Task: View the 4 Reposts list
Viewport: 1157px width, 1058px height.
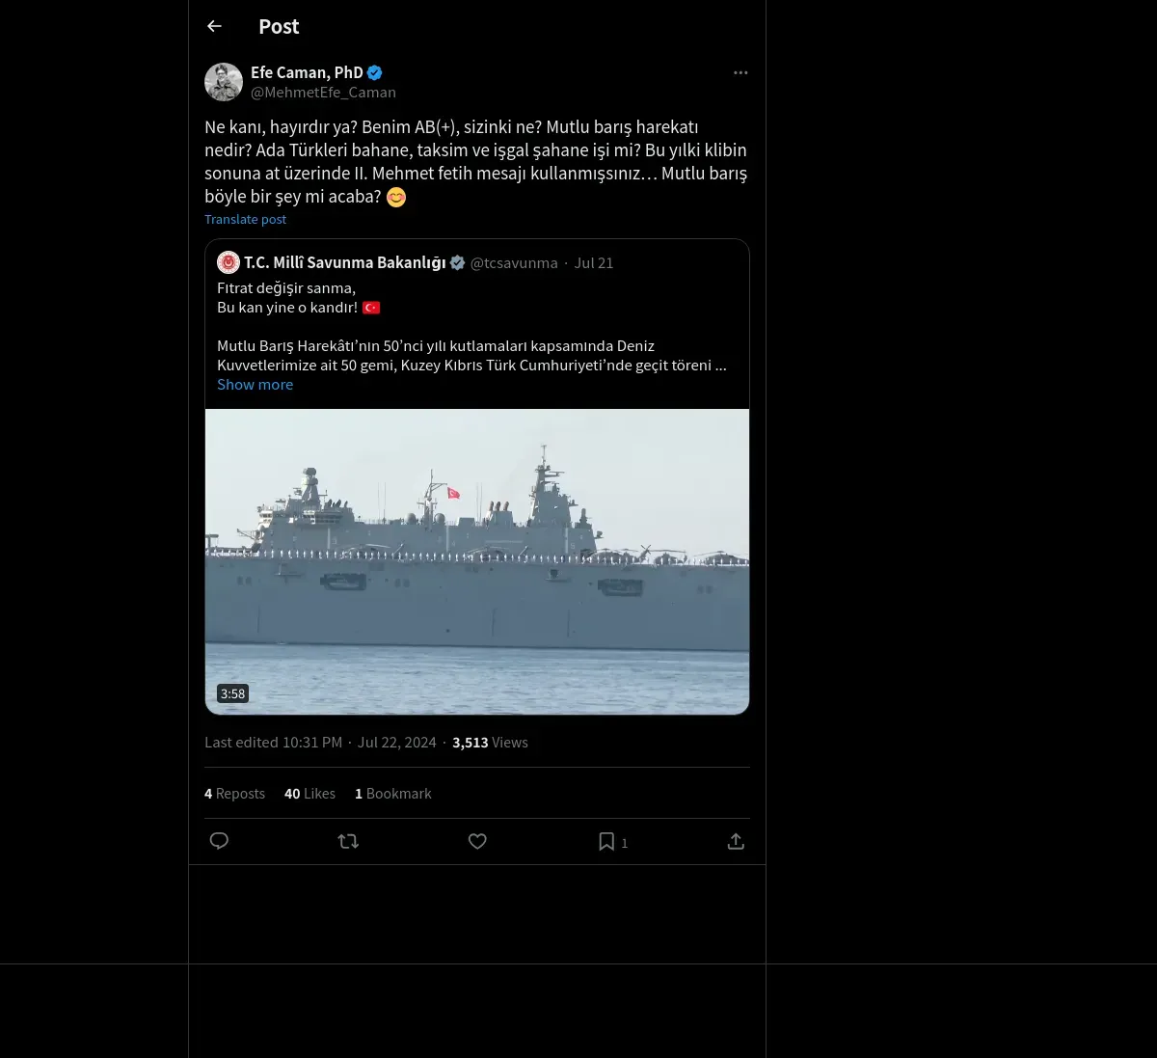Action: [x=234, y=794]
